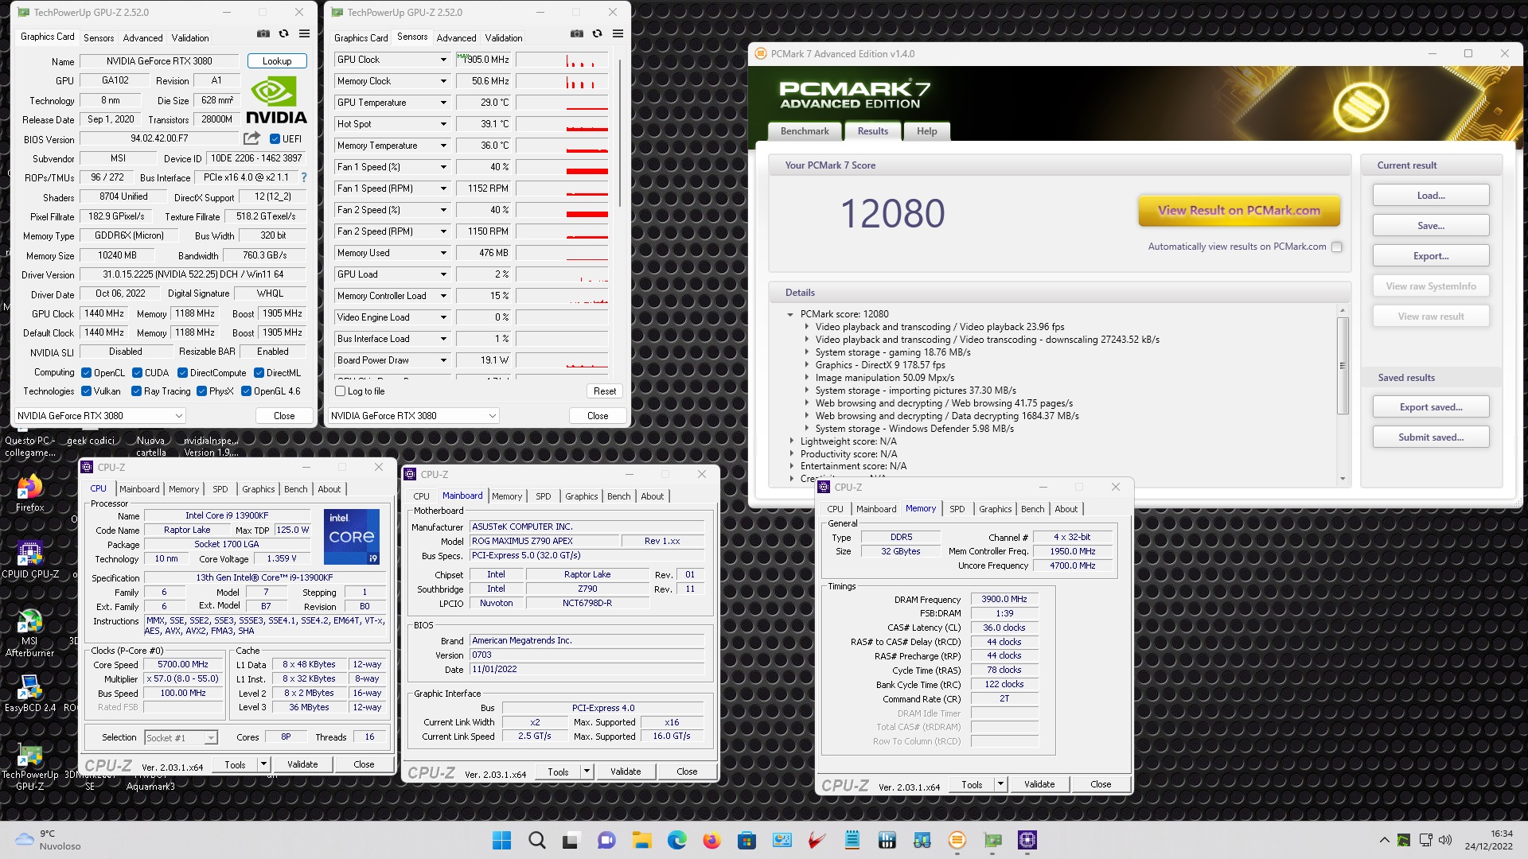Open GPU Clock sensor dropdown

pyautogui.click(x=443, y=60)
